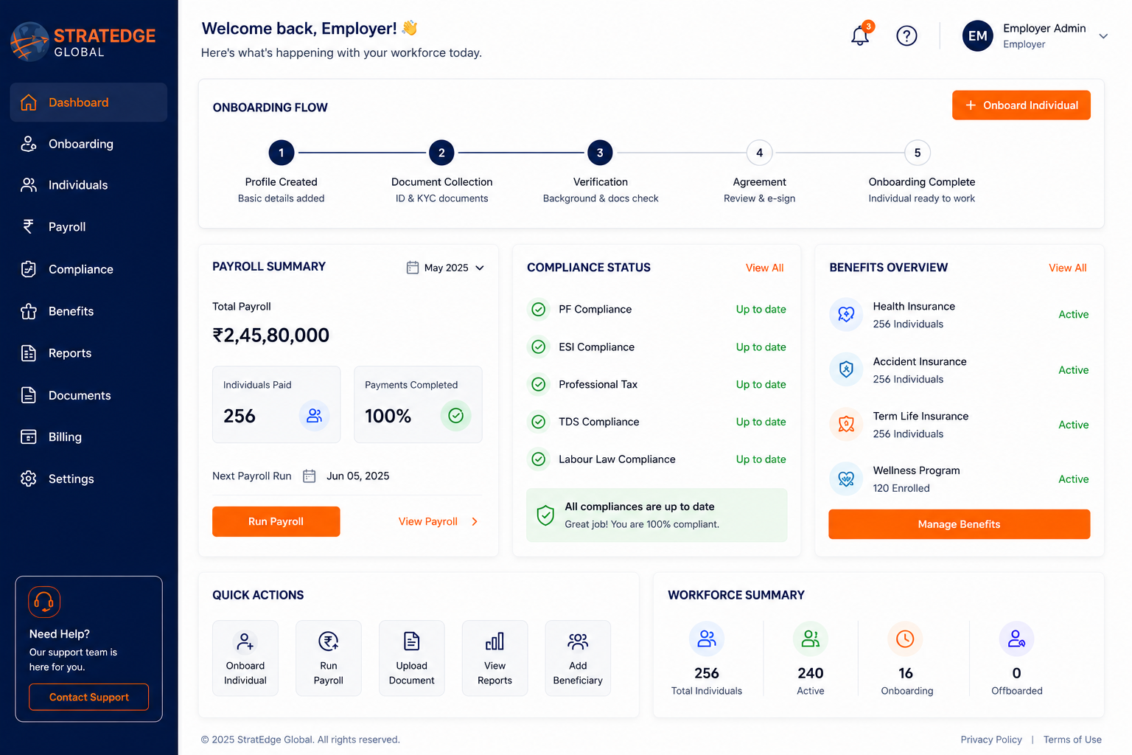The width and height of the screenshot is (1132, 755).
Task: Open Documents in the sidebar
Action: [88, 395]
